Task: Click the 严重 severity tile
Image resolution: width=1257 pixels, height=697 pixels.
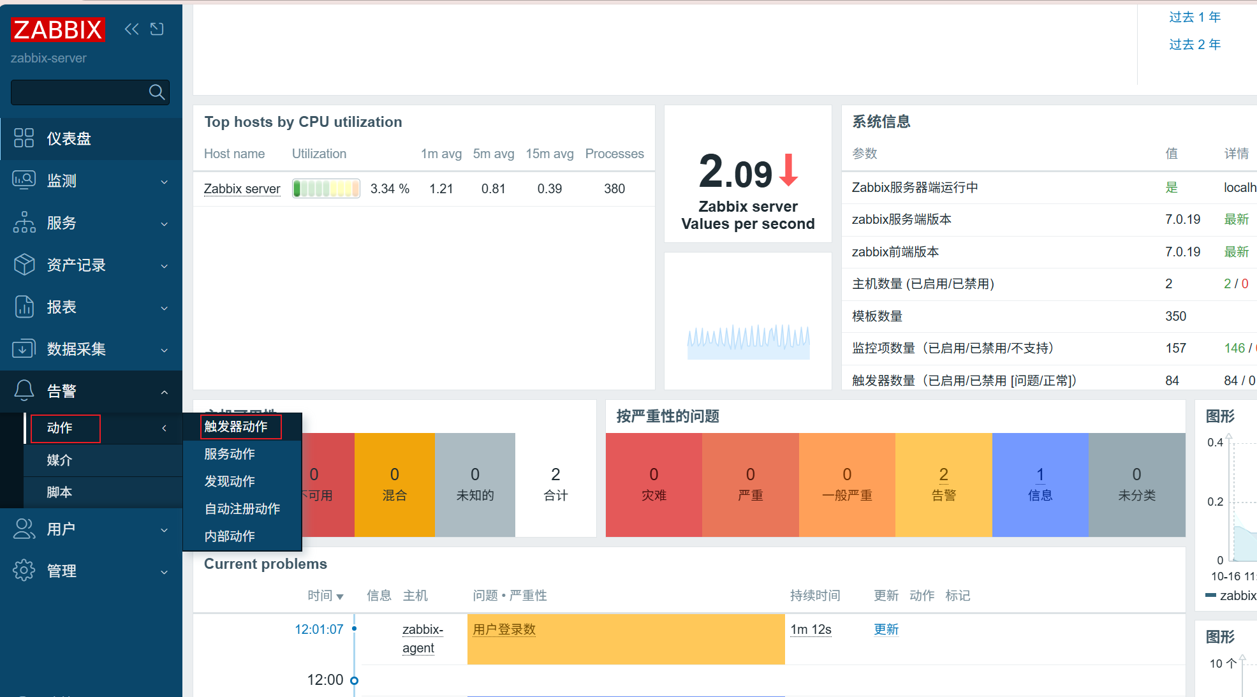Action: tap(751, 485)
